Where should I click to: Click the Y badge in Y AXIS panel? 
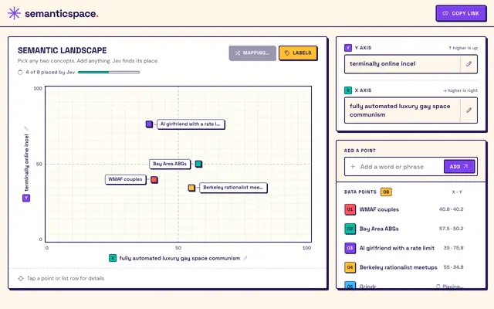[x=348, y=48]
